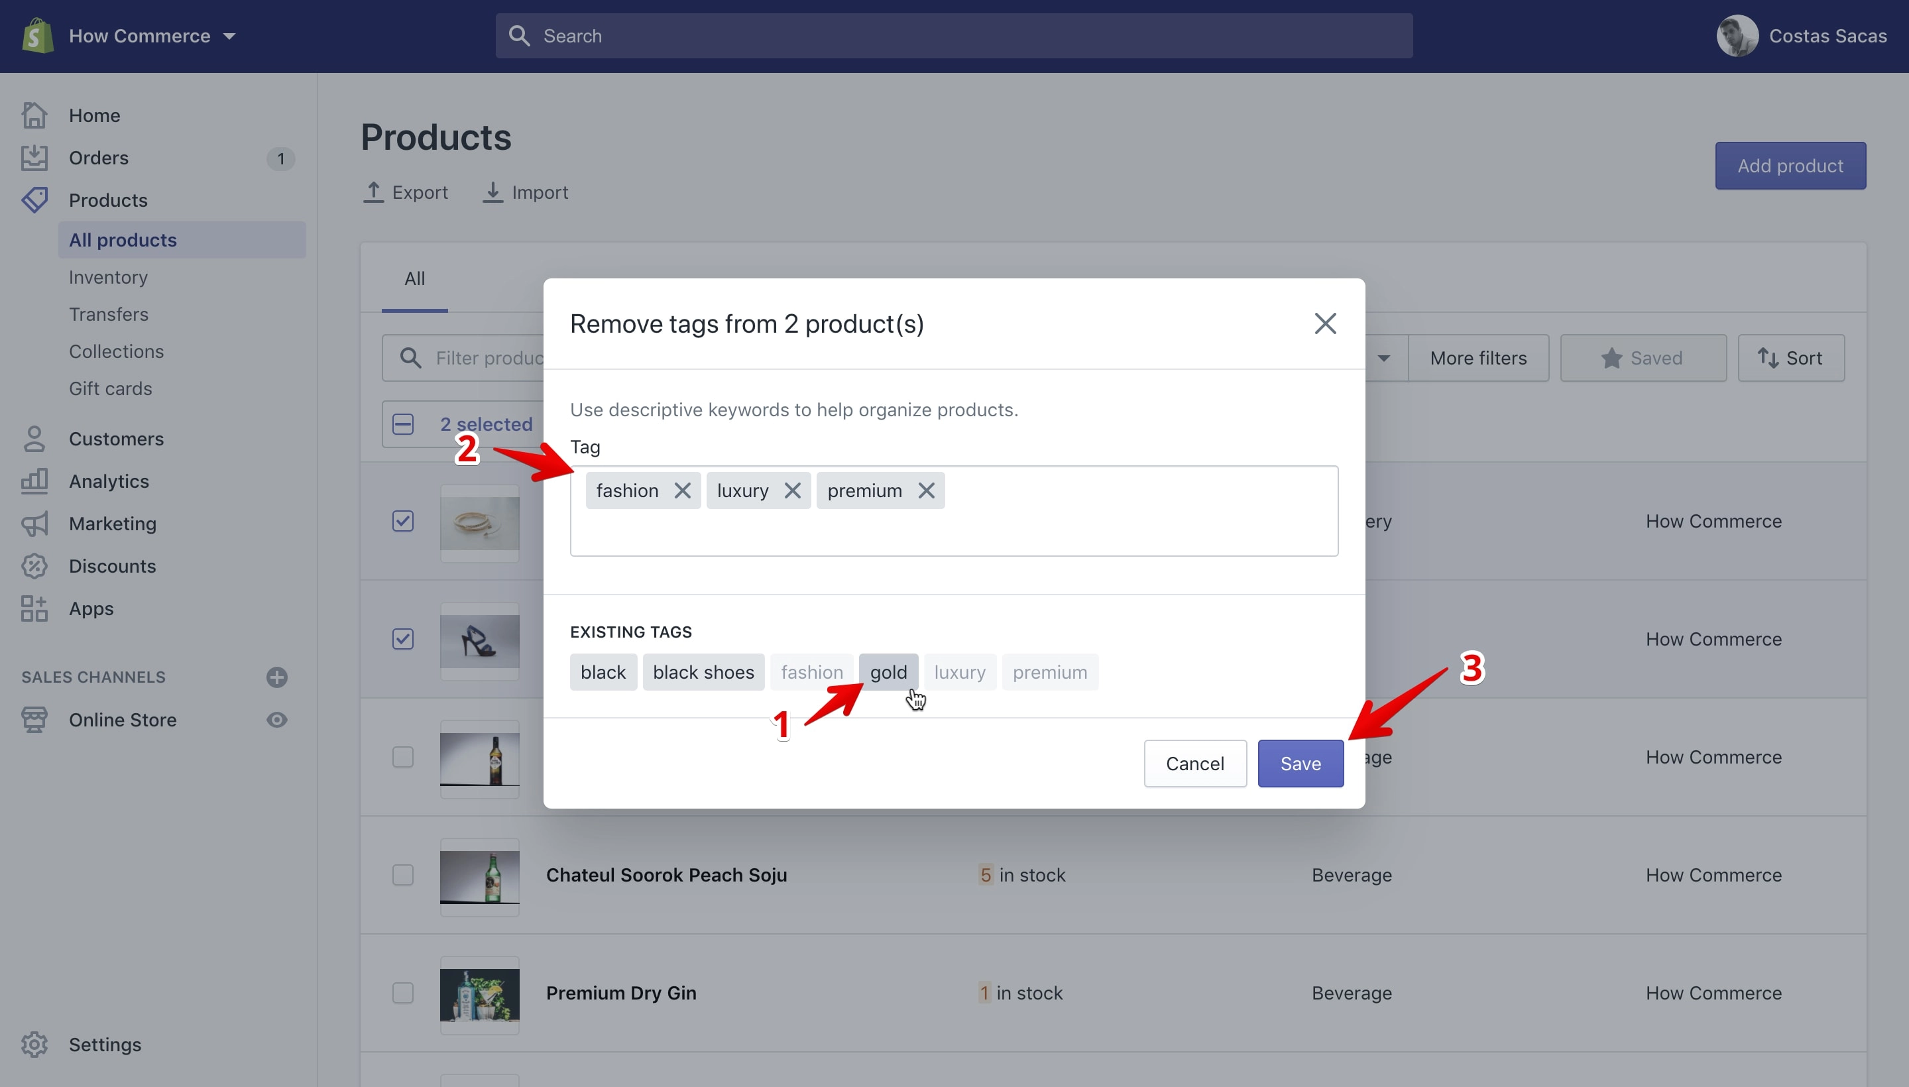Image resolution: width=1909 pixels, height=1087 pixels.
Task: Click '1 in stock' inventory text
Action: pos(1021,993)
